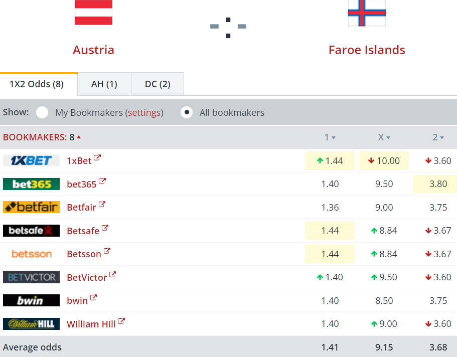Select the My Bookmakers radio button
The image size is (457, 357).
click(x=42, y=112)
